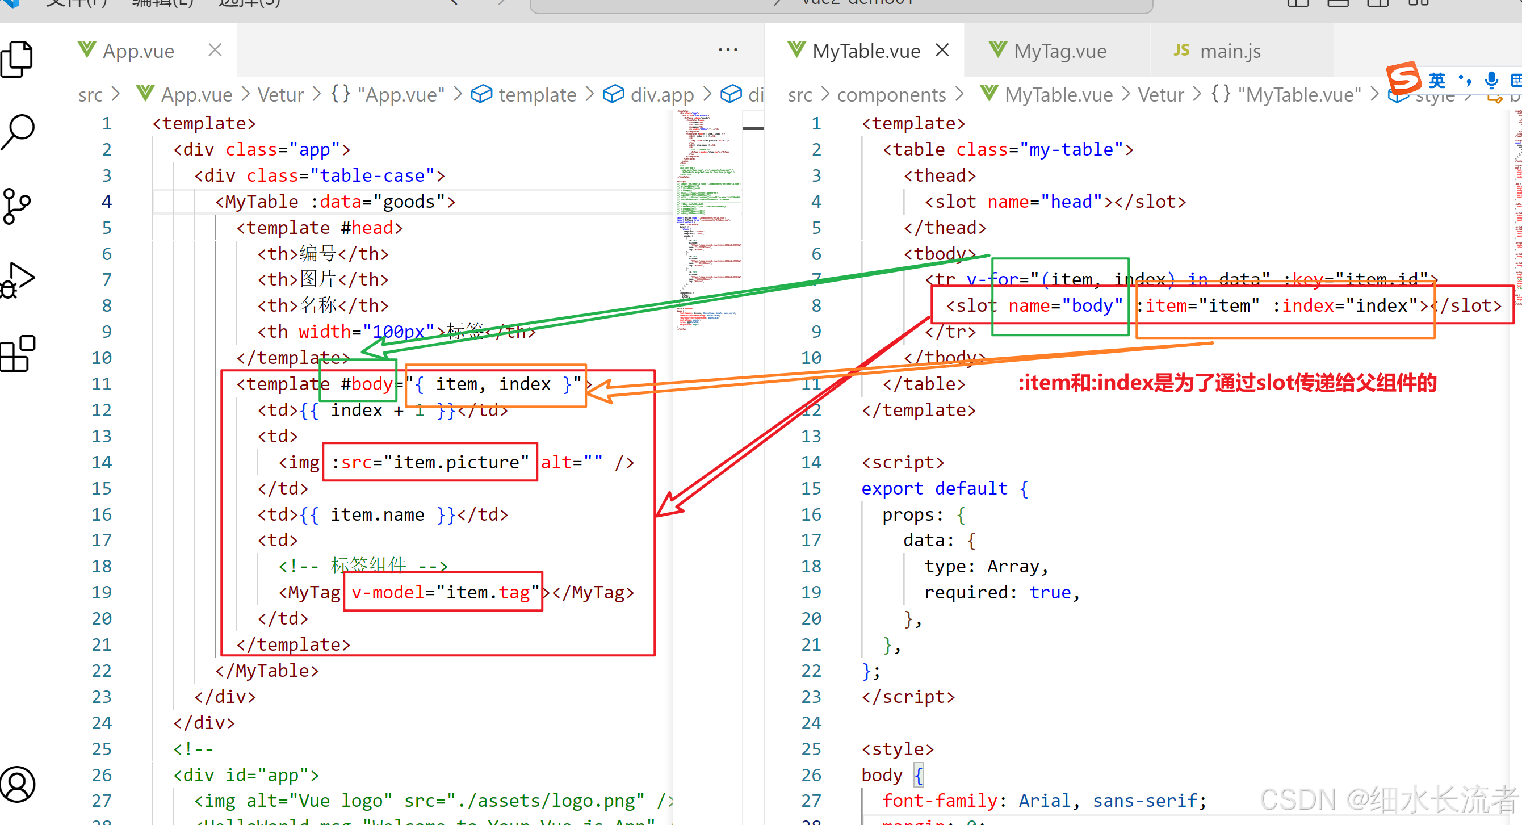The width and height of the screenshot is (1522, 825).
Task: Switch to the main.js tab
Action: pyautogui.click(x=1230, y=52)
